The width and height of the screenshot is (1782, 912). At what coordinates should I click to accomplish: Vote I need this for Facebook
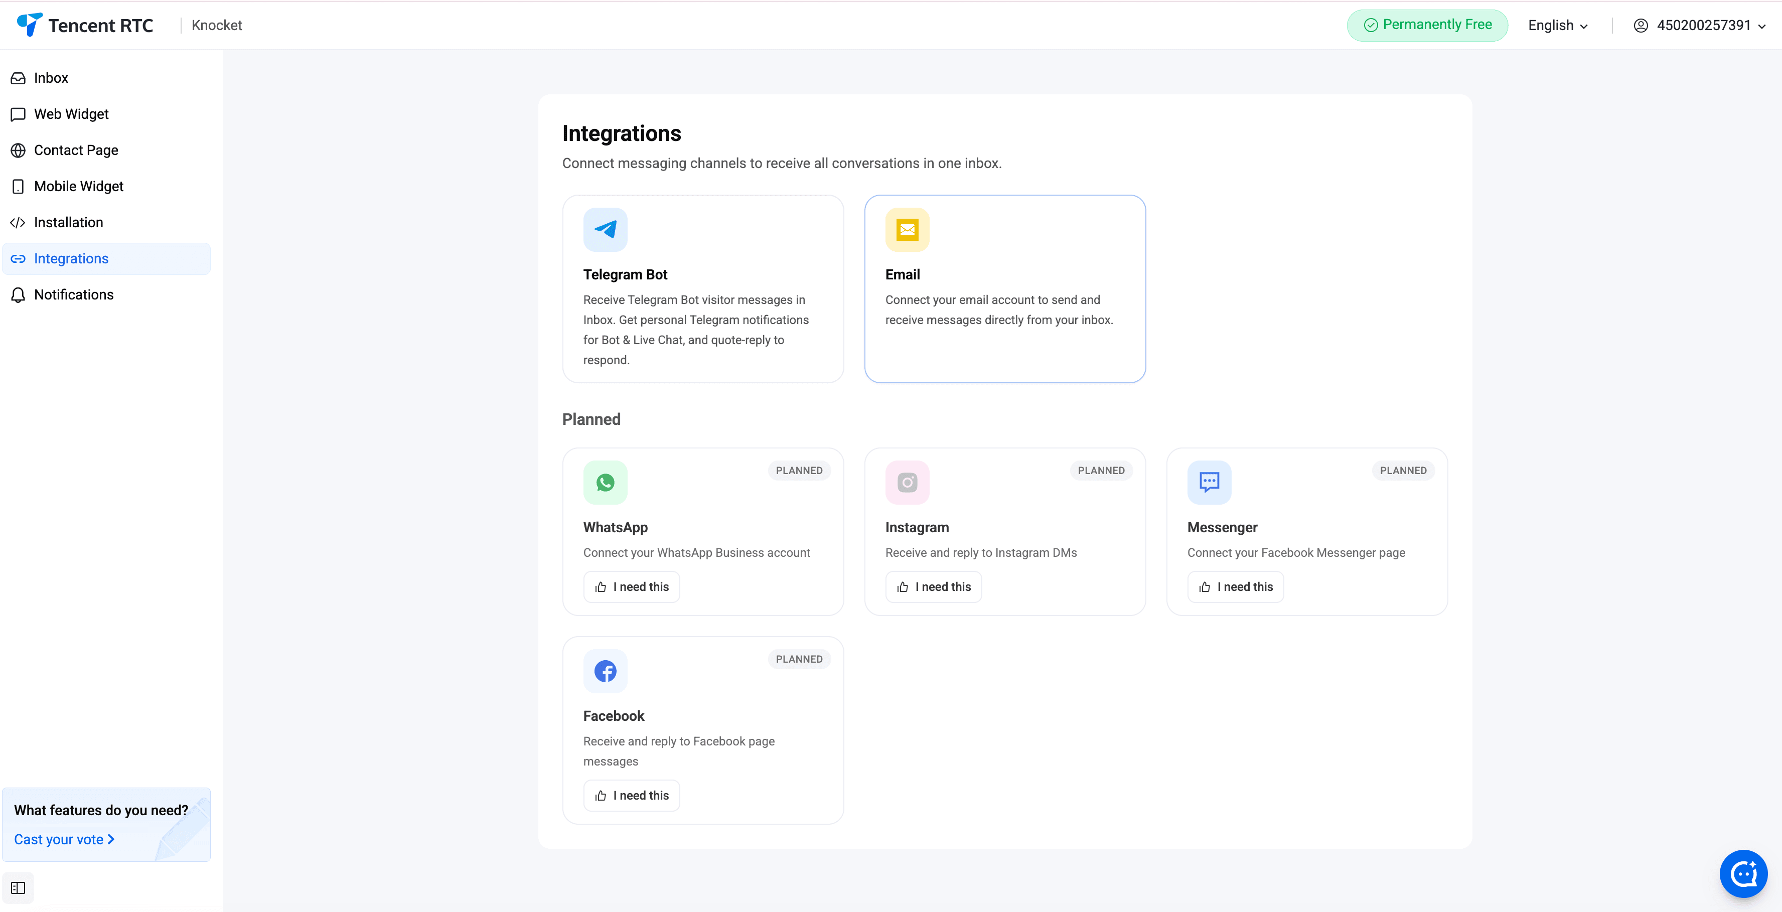tap(632, 796)
